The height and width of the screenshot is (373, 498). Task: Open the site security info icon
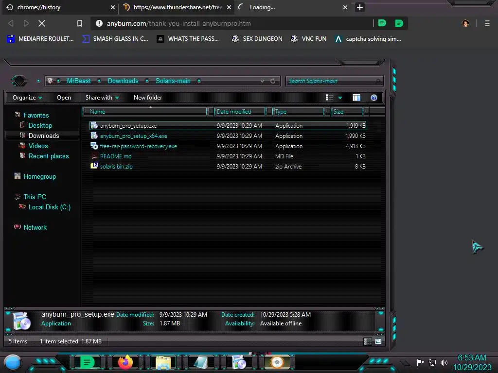point(99,23)
